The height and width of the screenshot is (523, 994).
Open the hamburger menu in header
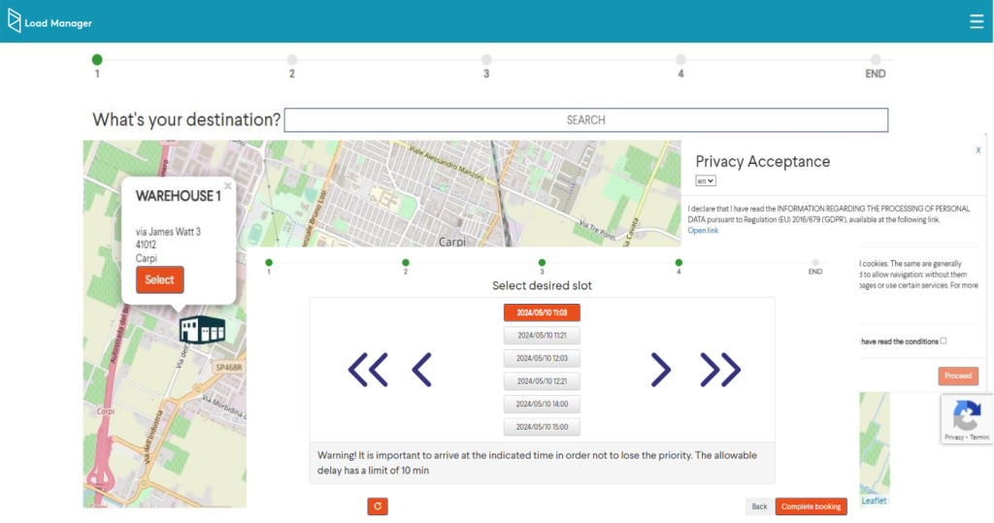977,21
